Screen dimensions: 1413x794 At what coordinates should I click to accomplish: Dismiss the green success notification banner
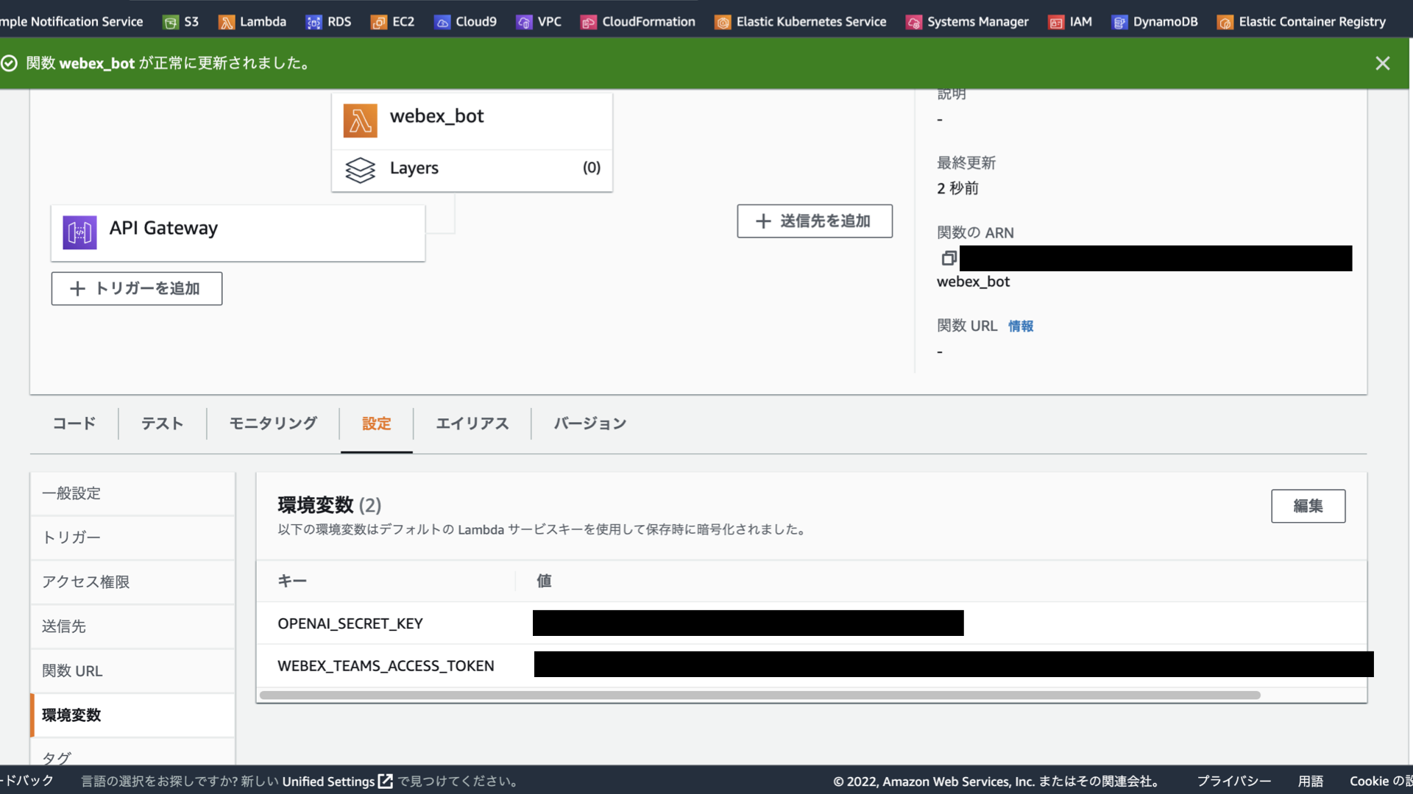tap(1383, 63)
